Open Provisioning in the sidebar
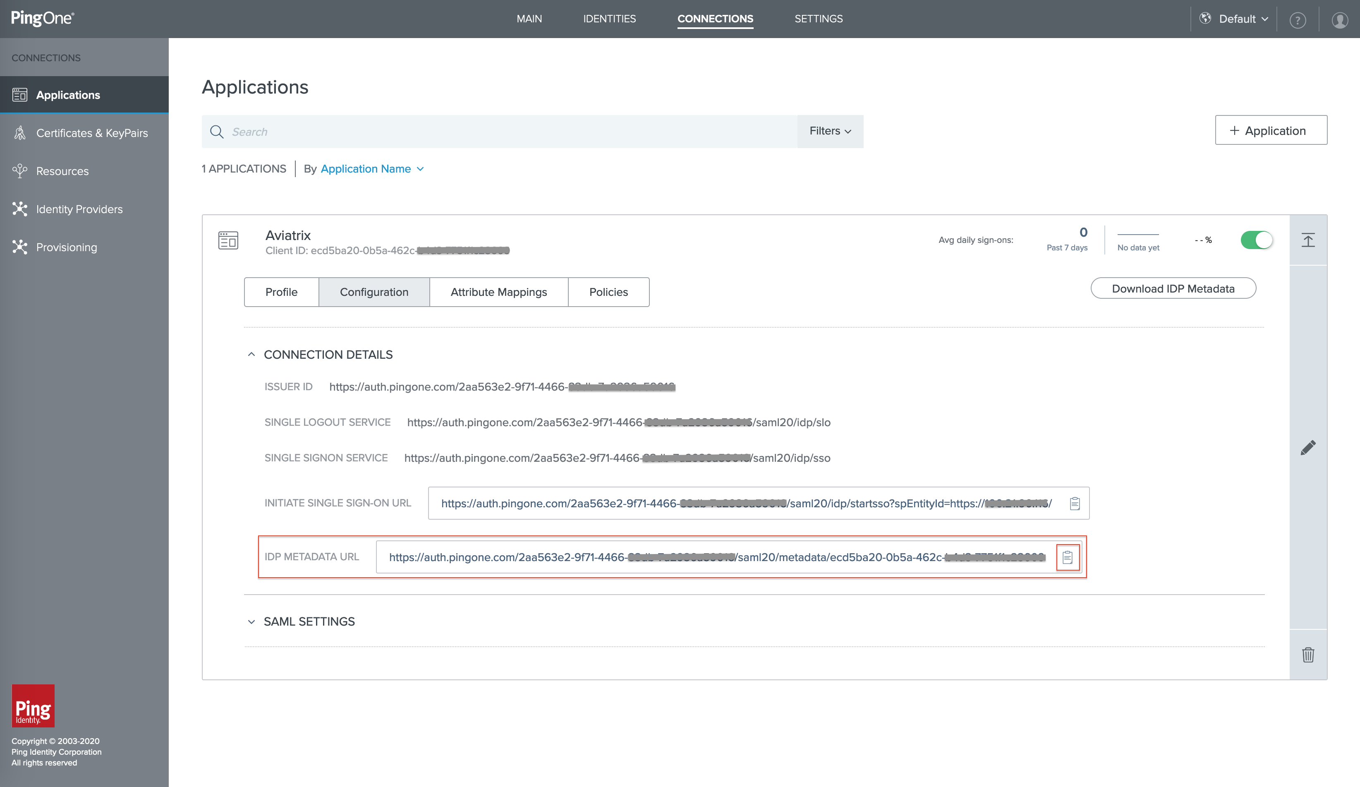The image size is (1360, 787). pyautogui.click(x=84, y=247)
